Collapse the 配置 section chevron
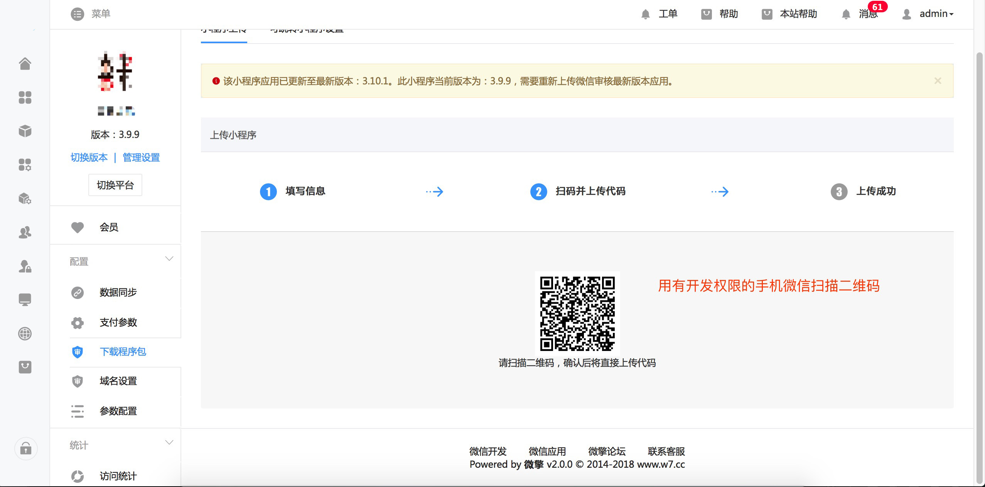985x487 pixels. [x=169, y=259]
